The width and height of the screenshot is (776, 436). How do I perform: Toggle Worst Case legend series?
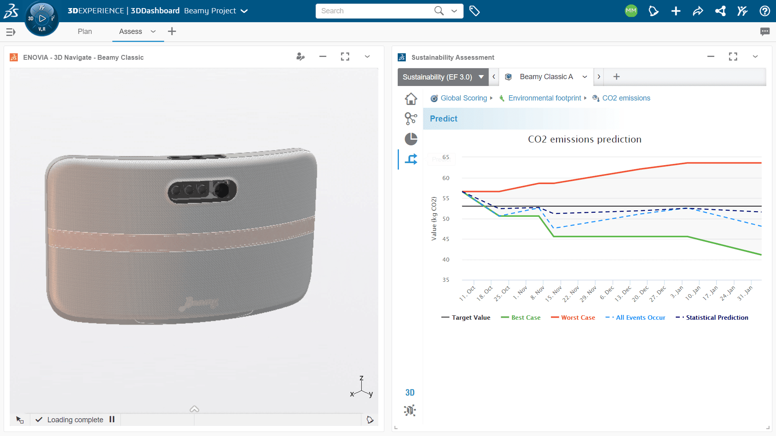pos(573,318)
